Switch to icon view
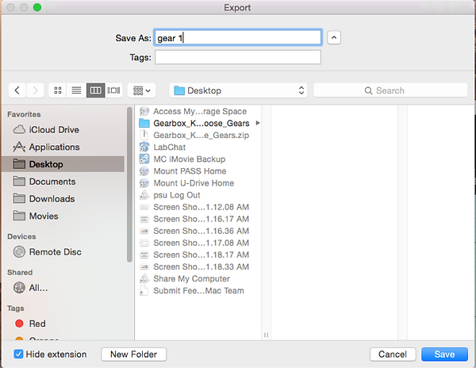Image resolution: width=476 pixels, height=368 pixels. coord(58,90)
